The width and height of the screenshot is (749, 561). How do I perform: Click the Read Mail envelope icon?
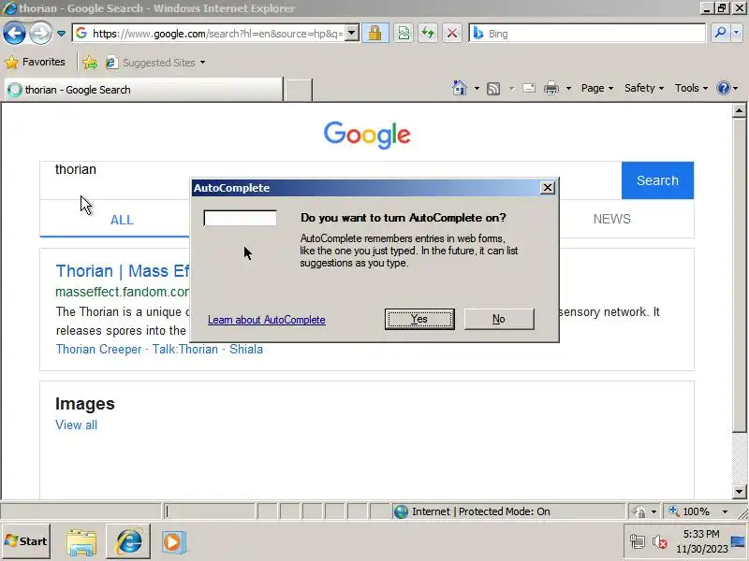coord(529,88)
